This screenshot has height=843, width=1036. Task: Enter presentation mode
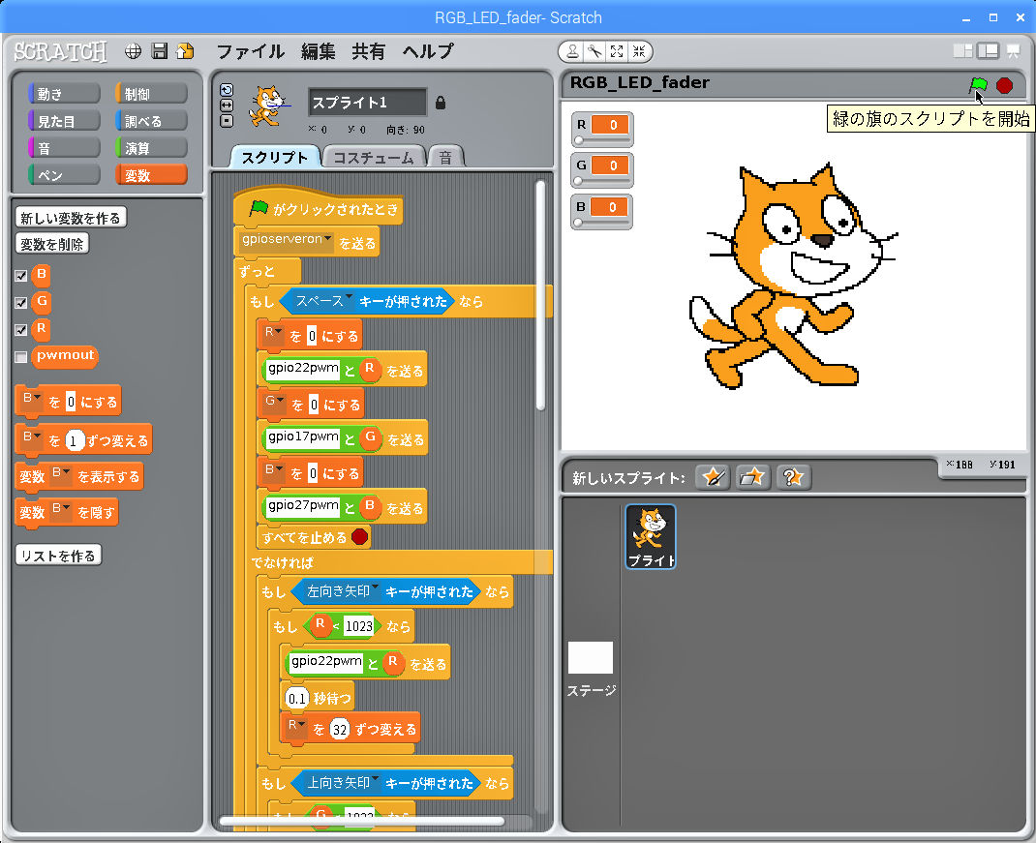pos(1013,51)
